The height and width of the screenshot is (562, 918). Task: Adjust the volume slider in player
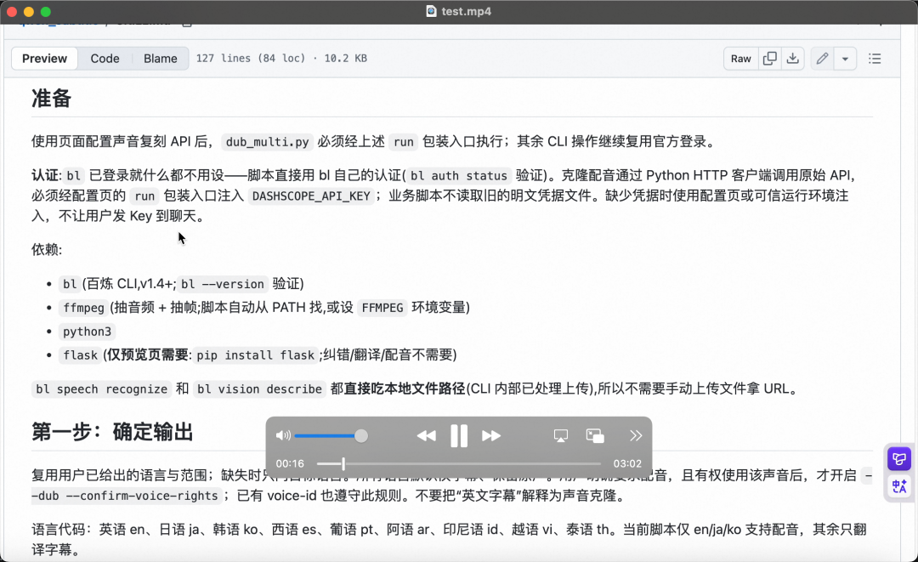click(331, 435)
